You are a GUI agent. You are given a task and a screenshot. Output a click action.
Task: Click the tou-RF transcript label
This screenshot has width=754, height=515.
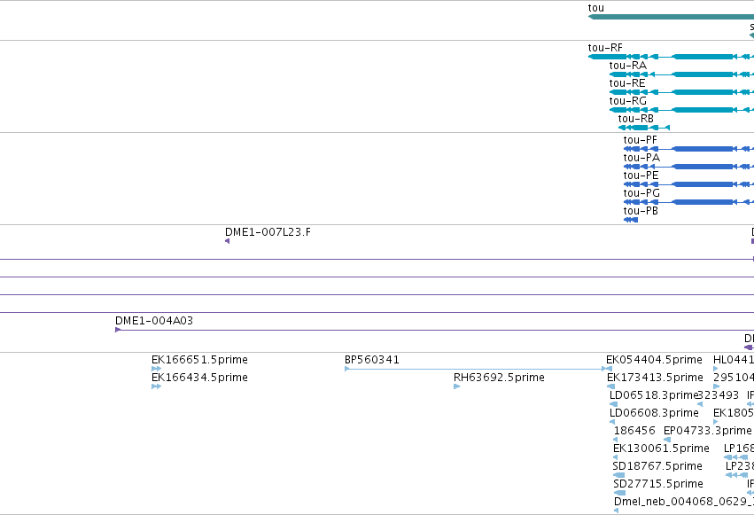pyautogui.click(x=605, y=48)
